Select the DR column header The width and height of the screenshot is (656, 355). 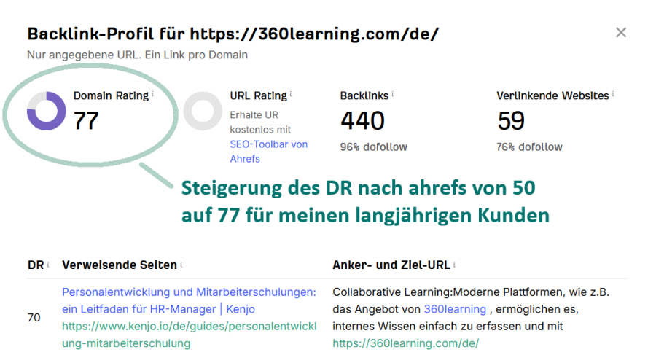(x=35, y=265)
